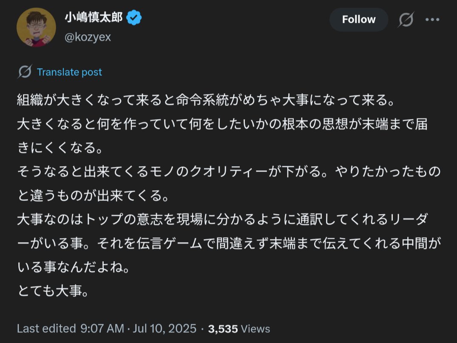Open the Grok icon beside the Follow button
This screenshot has width=457, height=343.
[x=406, y=20]
